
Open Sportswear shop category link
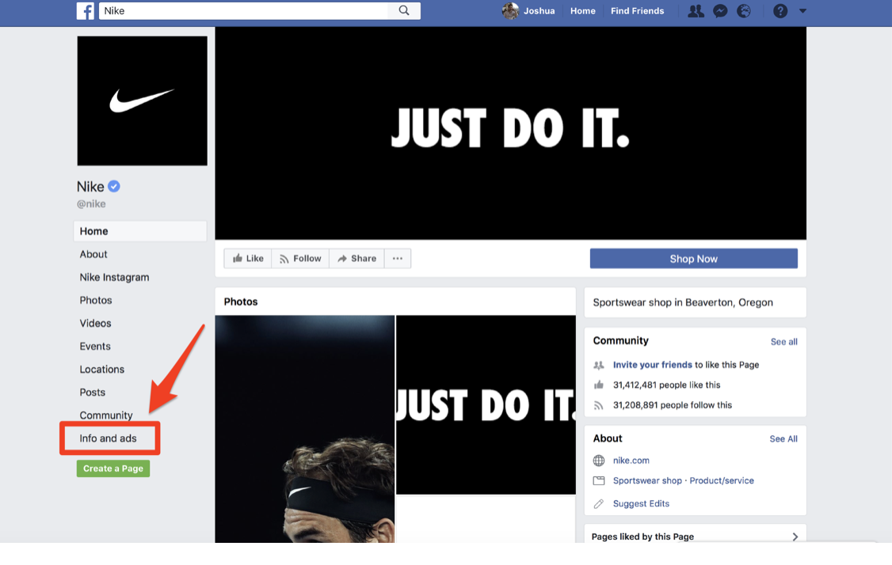[647, 481]
